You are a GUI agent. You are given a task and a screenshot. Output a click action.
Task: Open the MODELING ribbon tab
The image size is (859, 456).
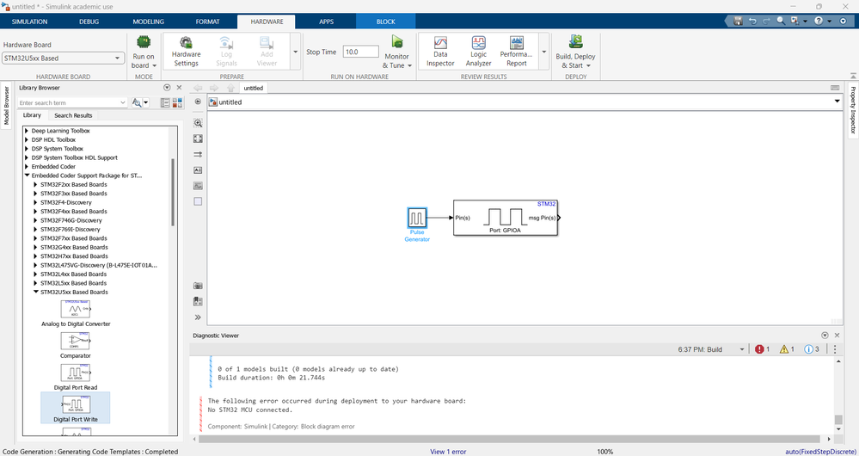[149, 22]
